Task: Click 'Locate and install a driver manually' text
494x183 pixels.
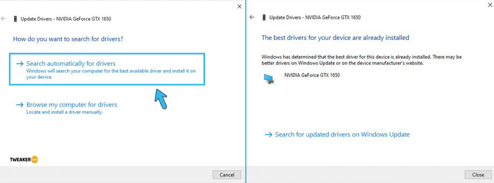Action: 65,112
